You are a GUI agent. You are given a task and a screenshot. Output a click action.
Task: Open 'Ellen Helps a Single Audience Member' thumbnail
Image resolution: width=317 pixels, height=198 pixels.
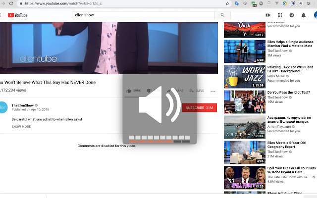(245, 51)
